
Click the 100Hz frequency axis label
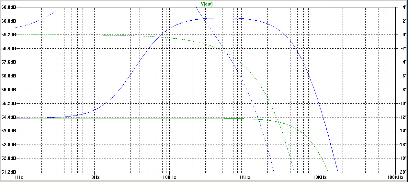pyautogui.click(x=169, y=177)
